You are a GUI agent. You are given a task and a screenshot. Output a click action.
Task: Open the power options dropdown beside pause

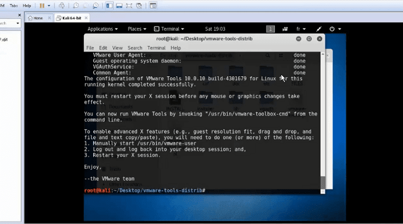tap(49, 6)
